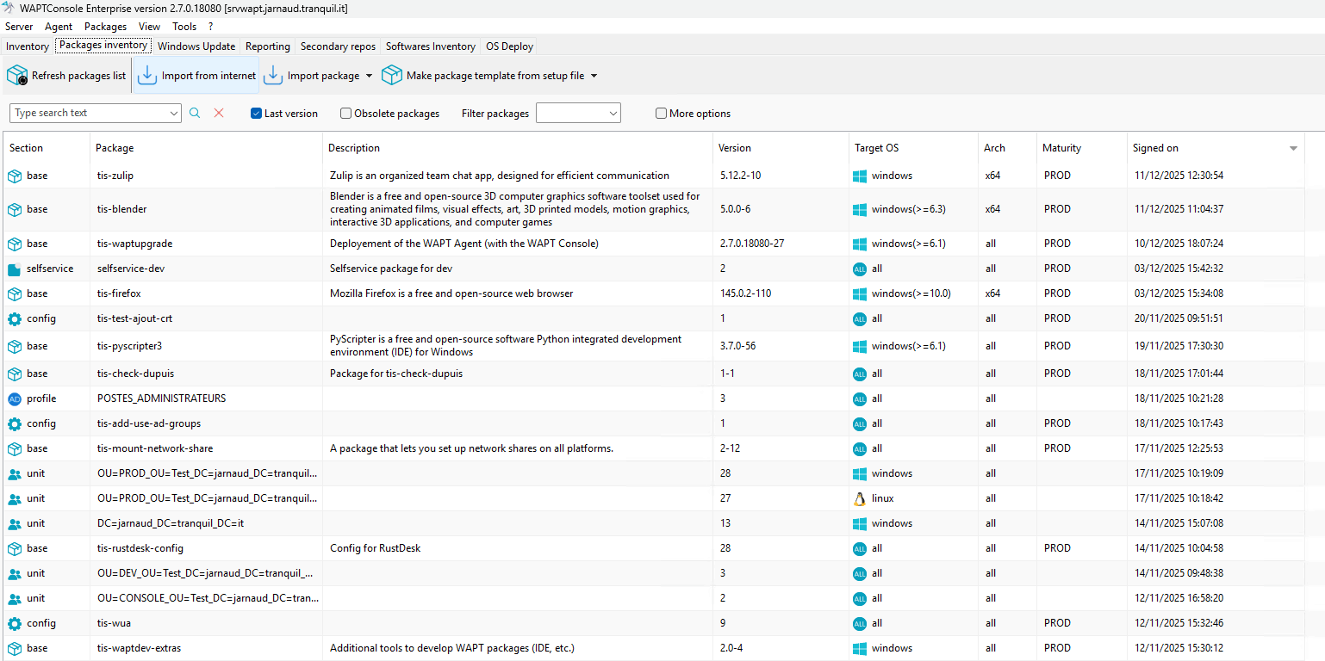The height and width of the screenshot is (661, 1325).
Task: Open the Filter packages combo box
Action: (578, 113)
